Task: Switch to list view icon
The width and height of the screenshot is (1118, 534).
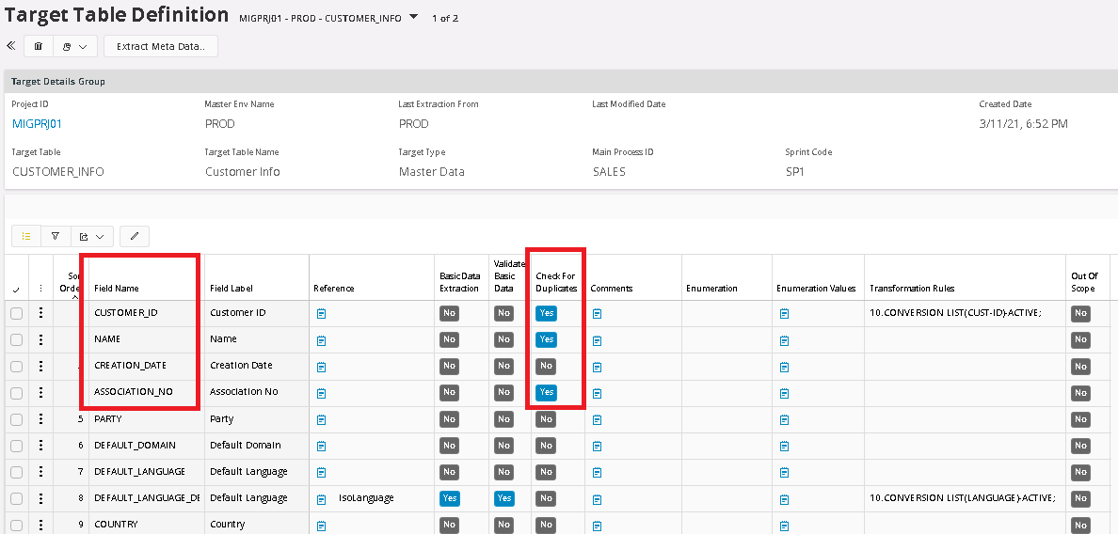Action: point(26,236)
